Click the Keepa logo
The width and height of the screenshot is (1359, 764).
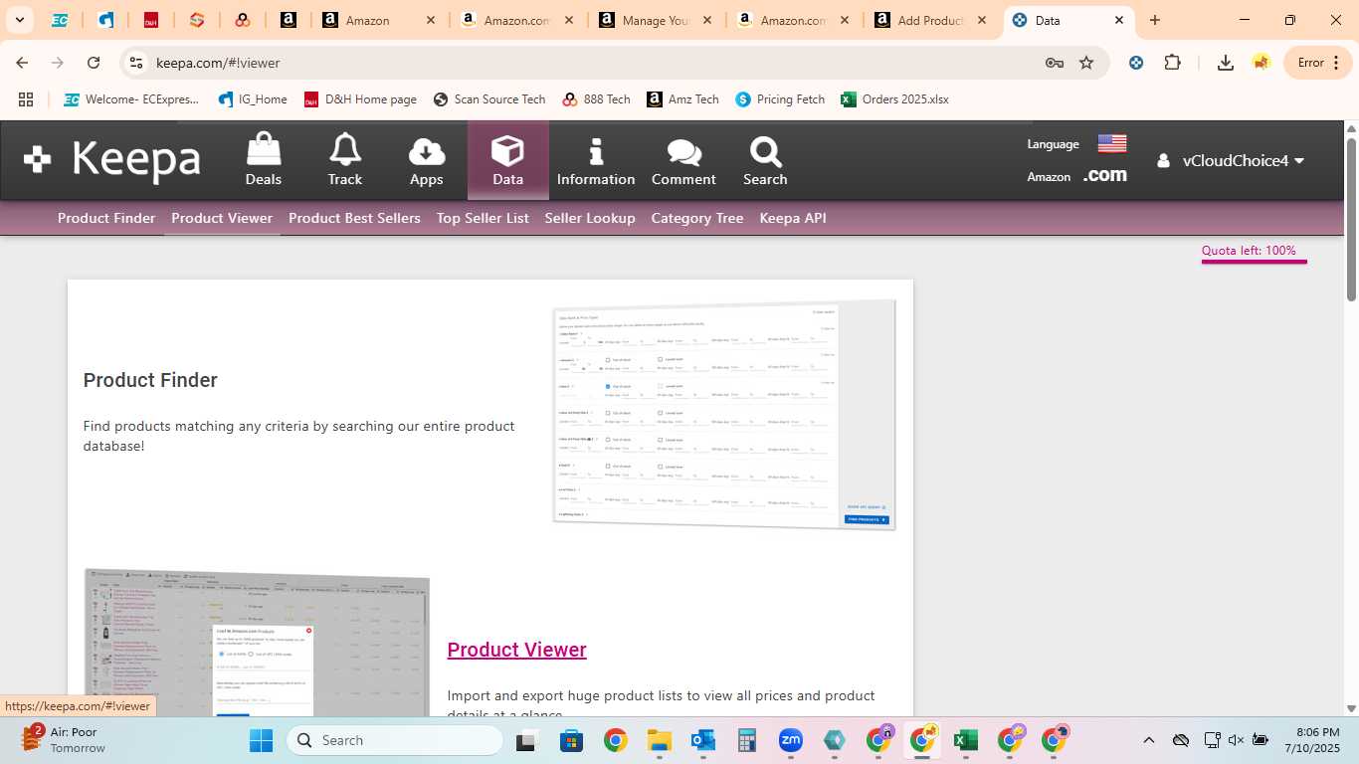click(112, 159)
